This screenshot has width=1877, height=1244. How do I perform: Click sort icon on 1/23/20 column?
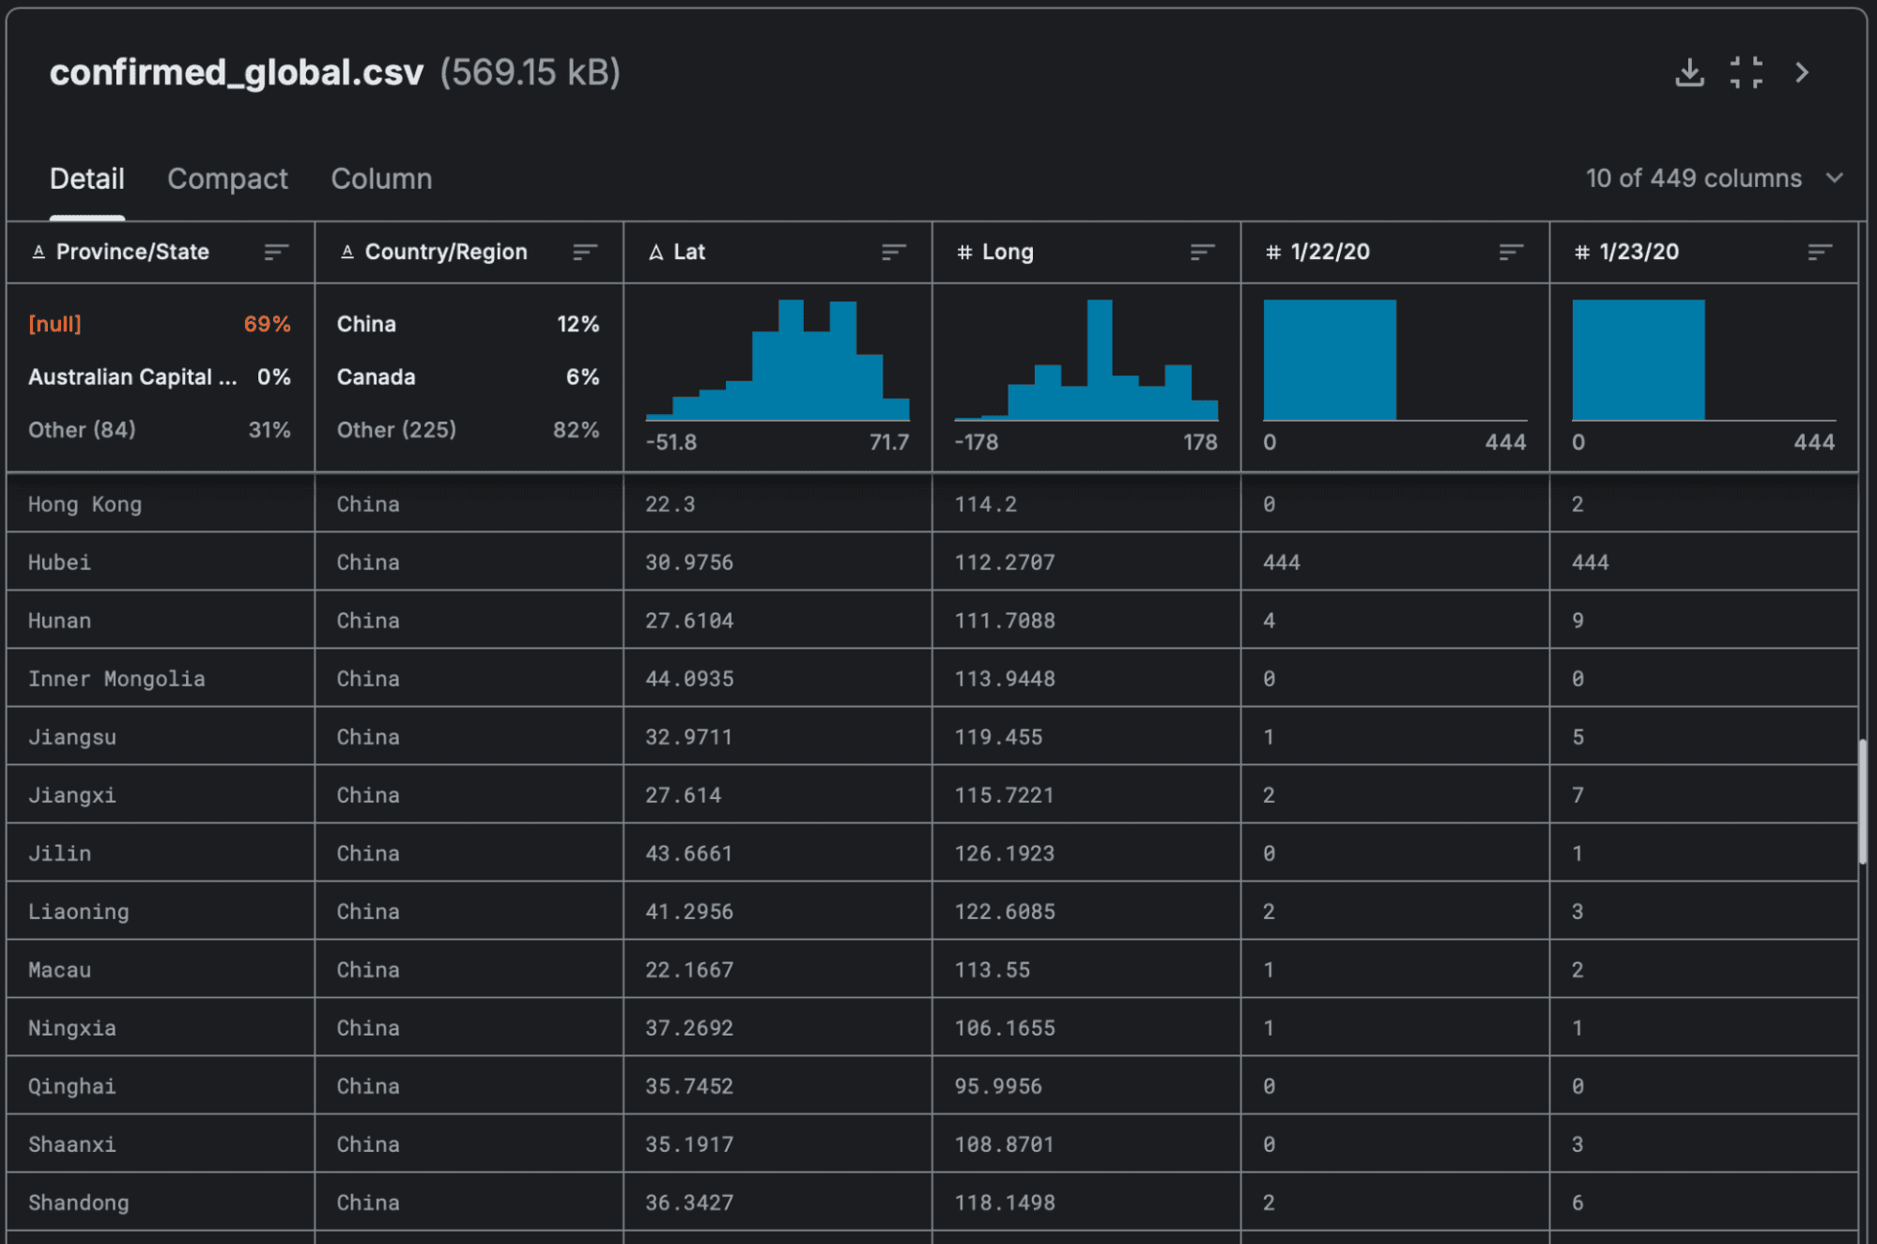click(1819, 252)
